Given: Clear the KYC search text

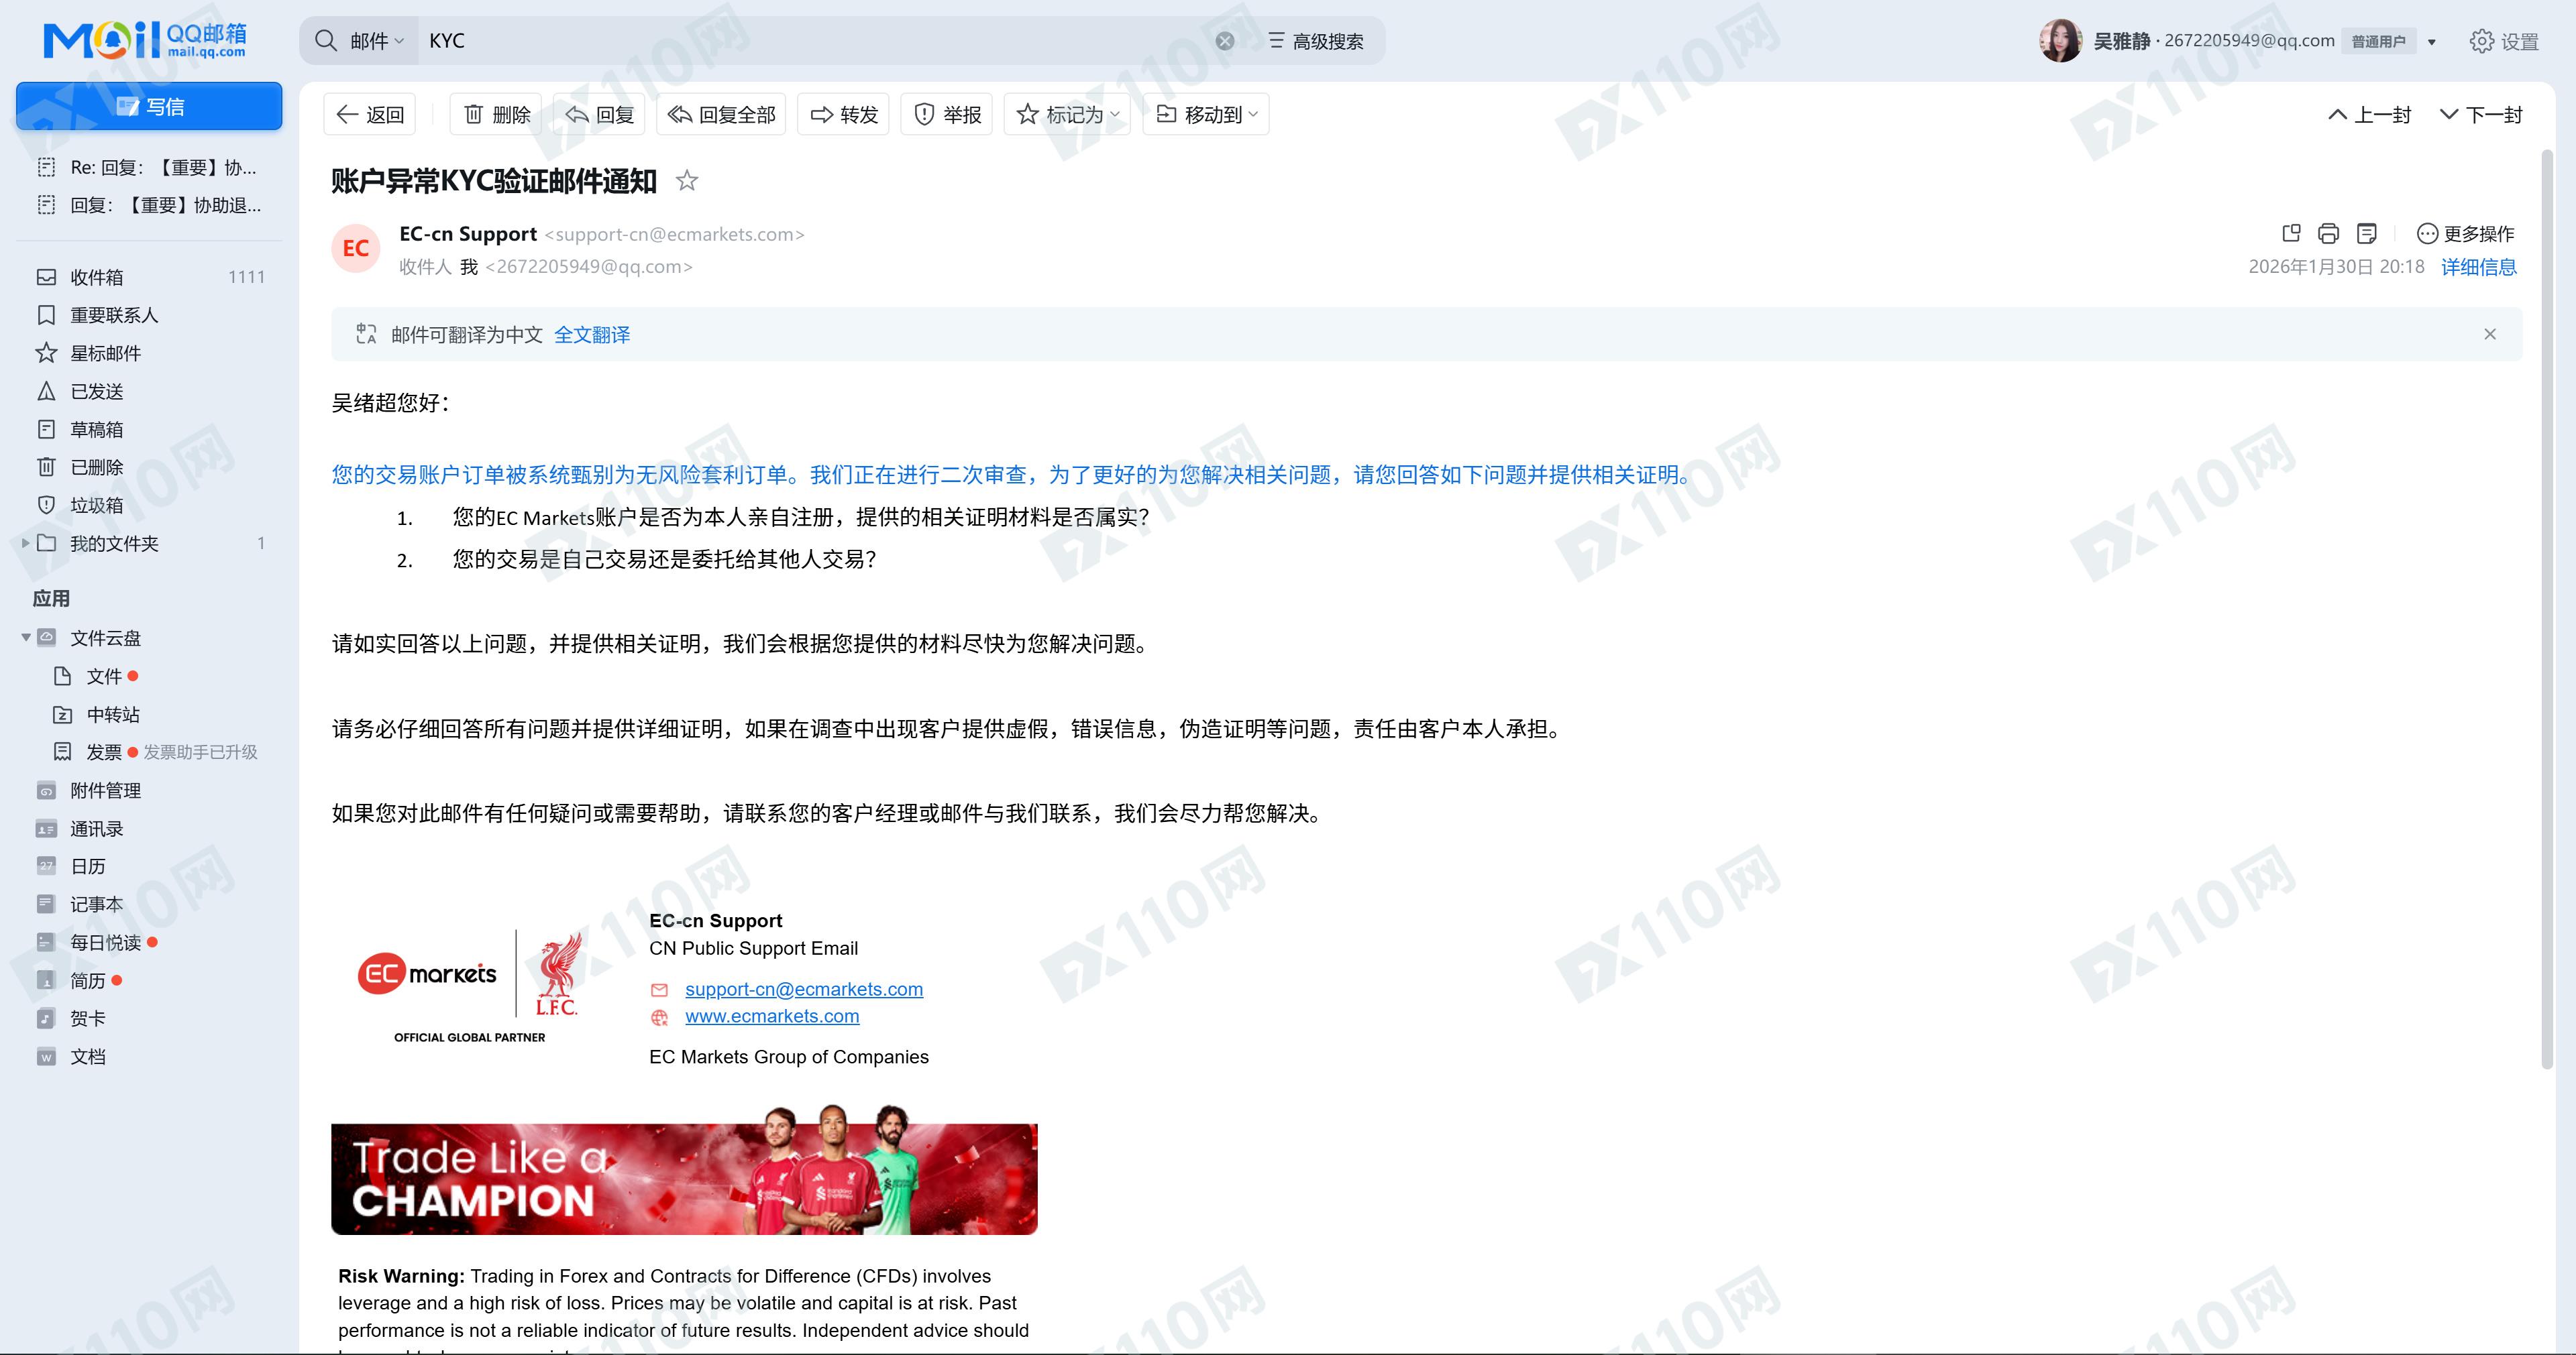Looking at the screenshot, I should click(1225, 41).
